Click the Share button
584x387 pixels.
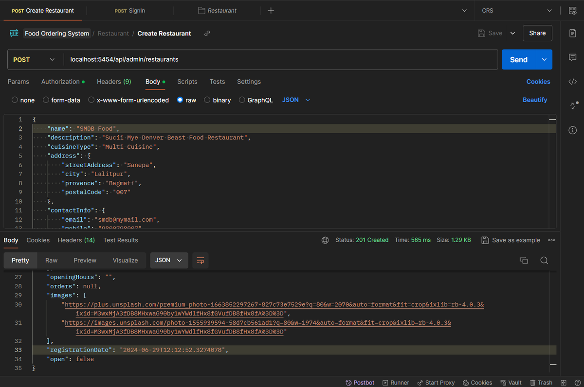click(x=537, y=34)
